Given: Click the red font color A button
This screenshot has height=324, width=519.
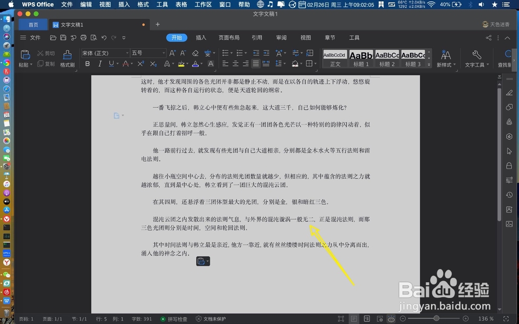Looking at the screenshot, I should tap(126, 64).
